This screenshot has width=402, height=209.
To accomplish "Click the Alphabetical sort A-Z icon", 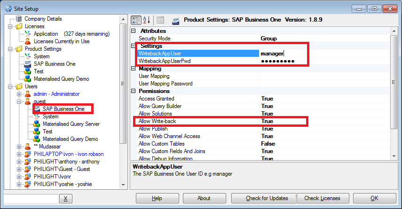I will (146, 20).
